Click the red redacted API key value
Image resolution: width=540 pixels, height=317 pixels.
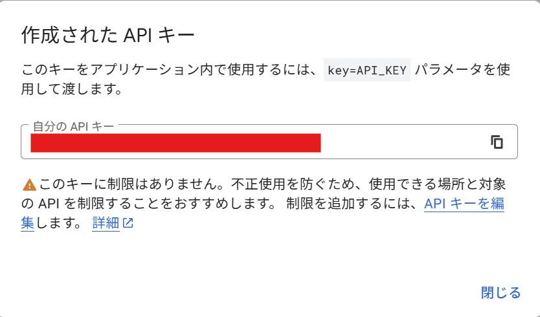click(x=175, y=143)
